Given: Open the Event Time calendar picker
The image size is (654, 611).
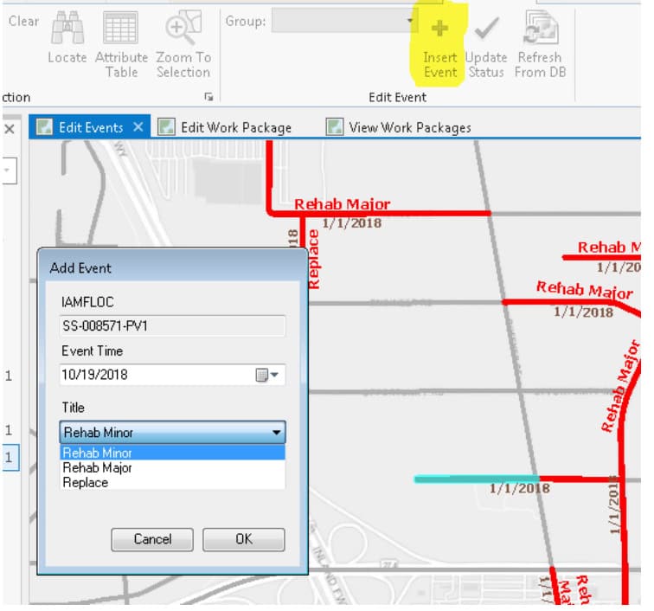Looking at the screenshot, I should (267, 376).
